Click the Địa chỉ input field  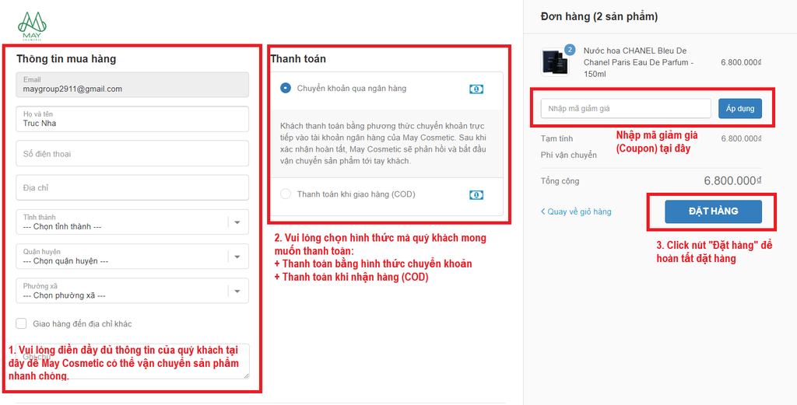tap(132, 188)
